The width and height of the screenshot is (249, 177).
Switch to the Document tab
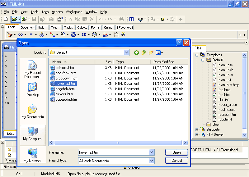pos(27,28)
